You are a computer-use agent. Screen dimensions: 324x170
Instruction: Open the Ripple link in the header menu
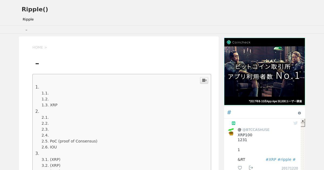pos(28,19)
